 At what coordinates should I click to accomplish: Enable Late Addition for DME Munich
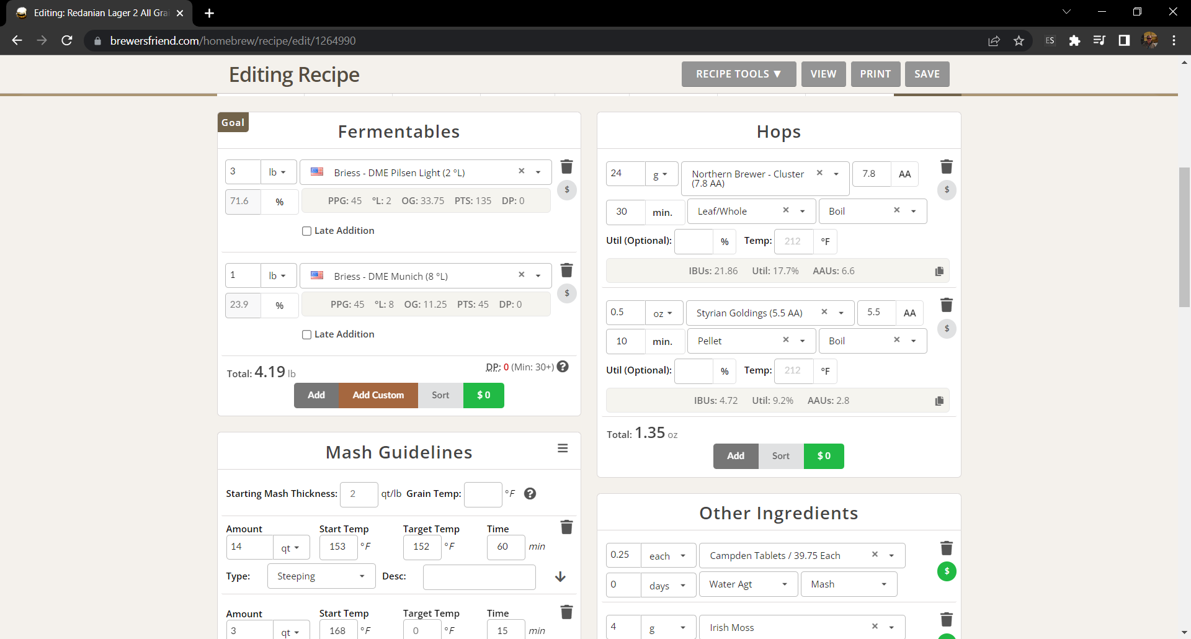306,335
